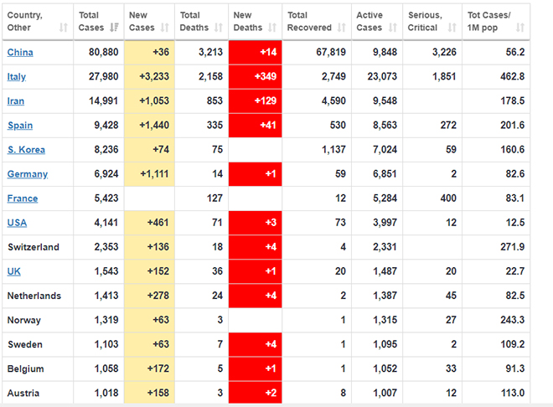Click the Total Recovered header label

point(309,21)
